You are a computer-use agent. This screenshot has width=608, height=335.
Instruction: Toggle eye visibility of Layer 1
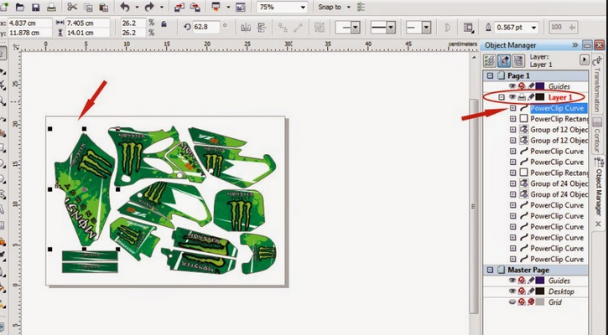[512, 97]
